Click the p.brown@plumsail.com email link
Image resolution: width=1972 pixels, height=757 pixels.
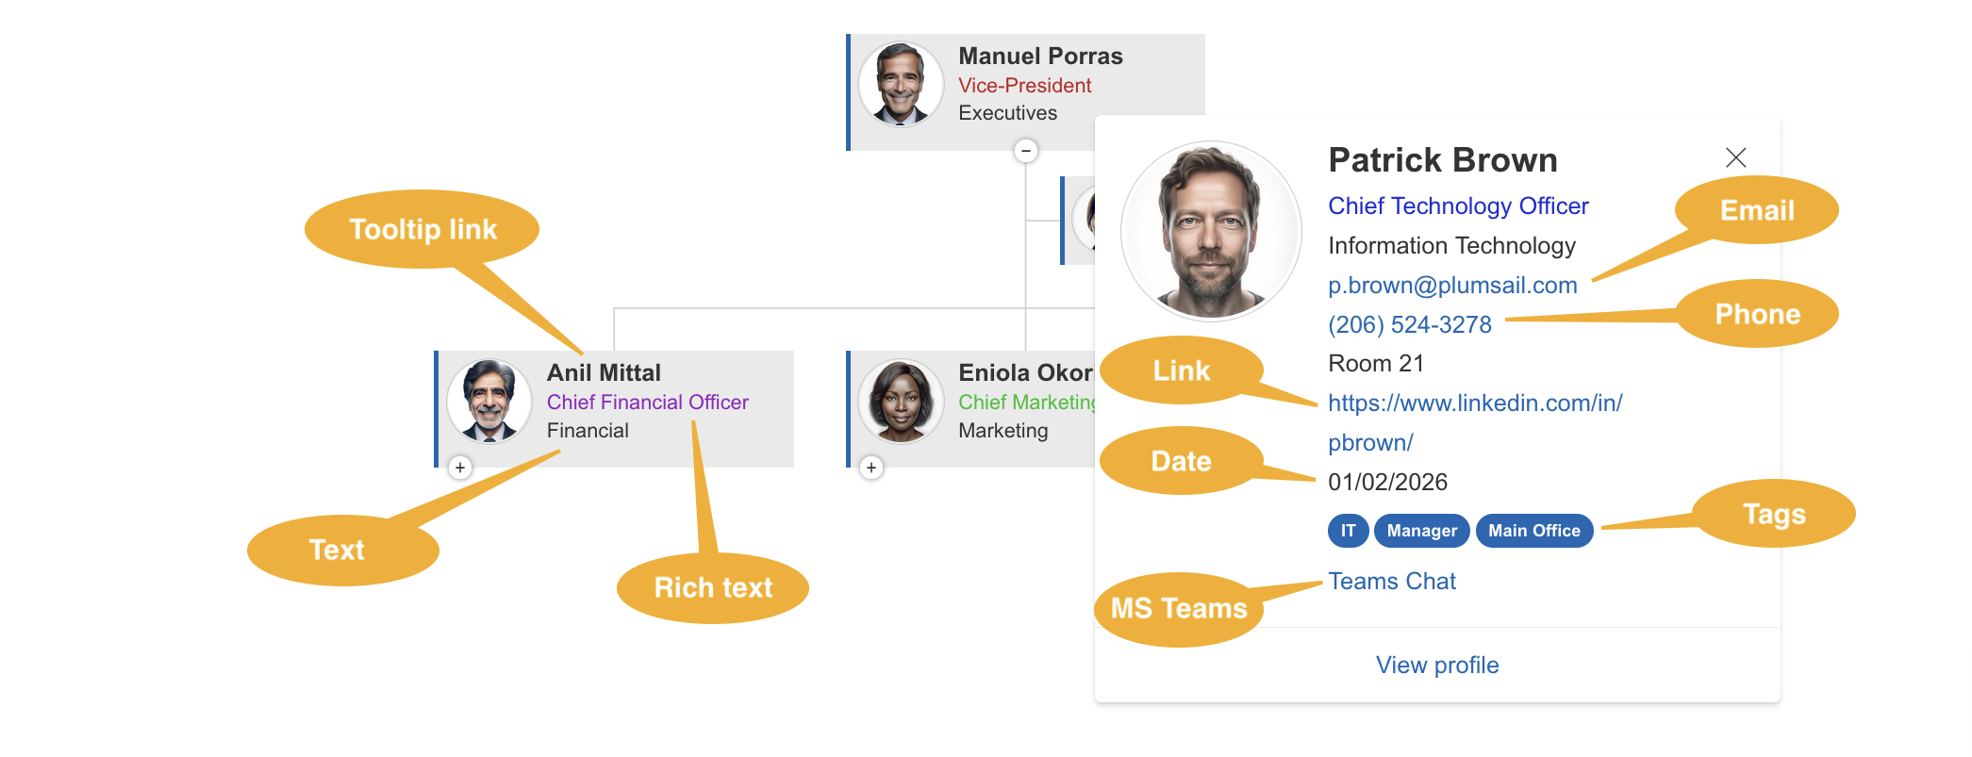click(1451, 286)
